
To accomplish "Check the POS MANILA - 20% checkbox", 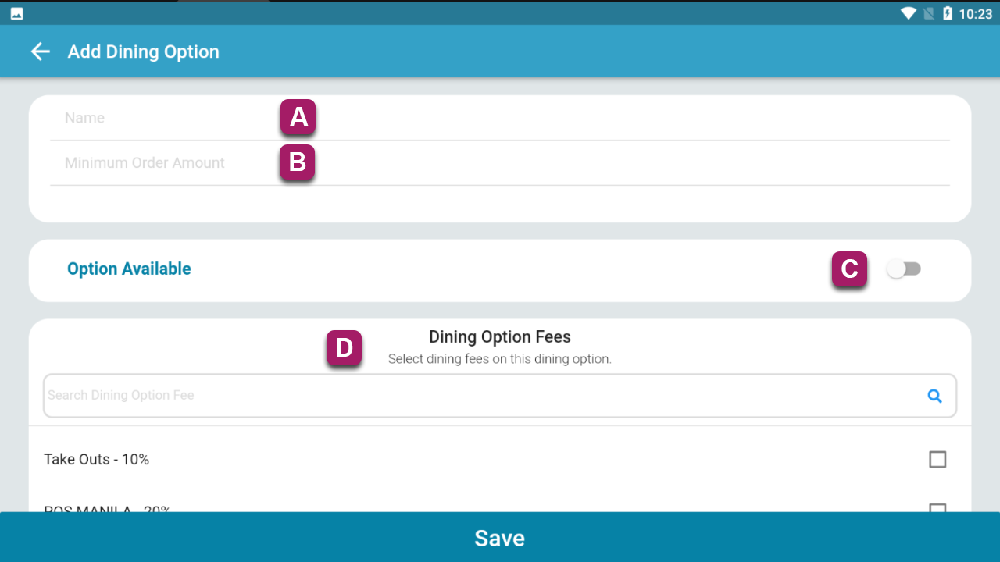I will (937, 507).
